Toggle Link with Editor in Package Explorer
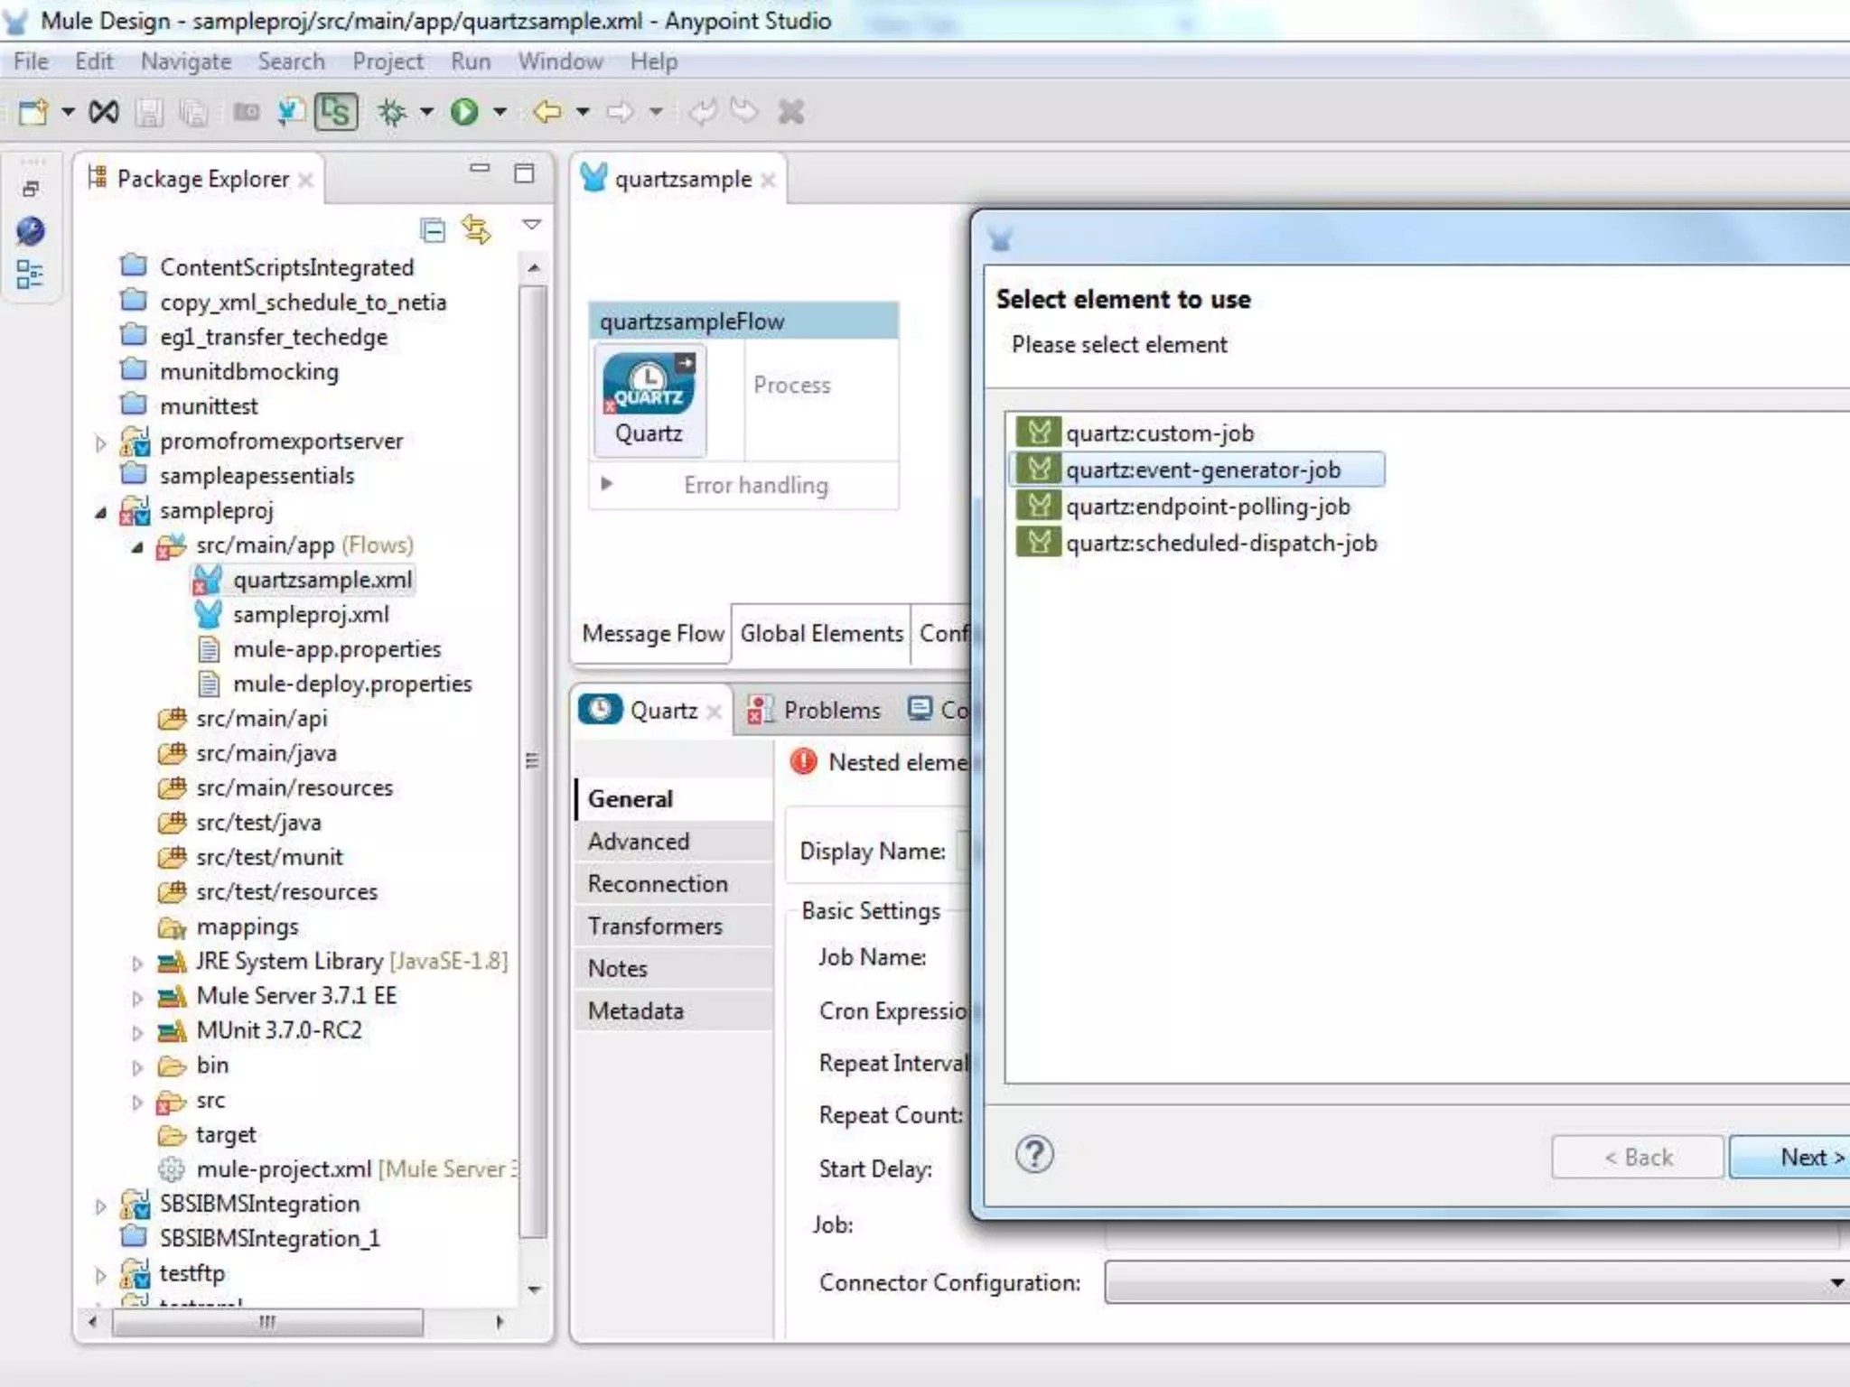Viewport: 1850px width, 1387px height. click(476, 230)
